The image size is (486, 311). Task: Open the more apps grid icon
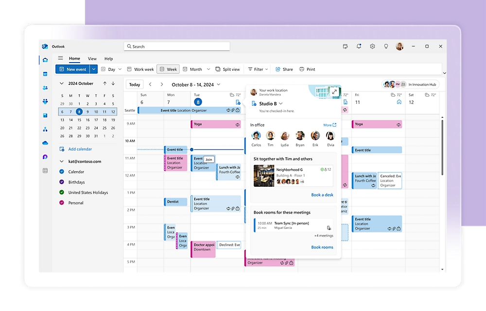click(45, 170)
